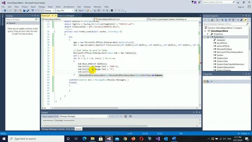Click the View Code icon in Solution Explorer
Viewport: 252px width, 142px height.
click(x=238, y=20)
